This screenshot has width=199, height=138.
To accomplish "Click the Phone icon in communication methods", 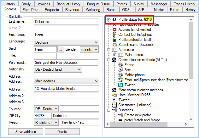I will (x=120, y=65).
